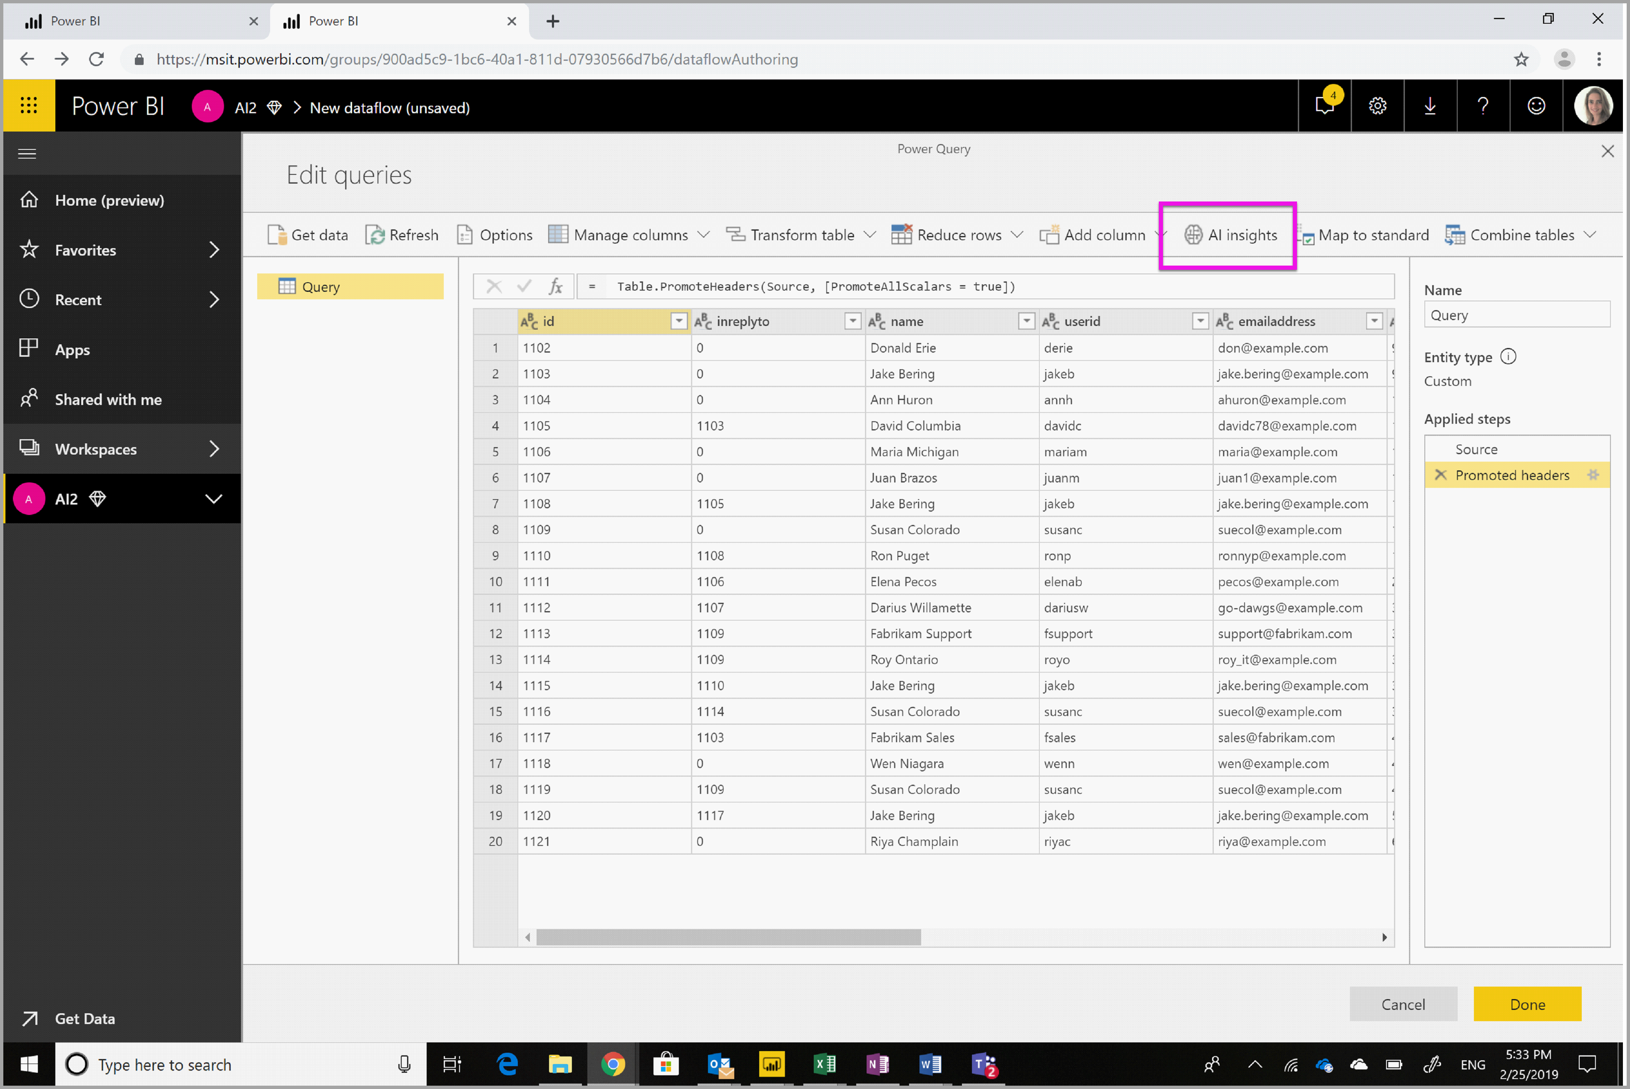Expand the Recent flyout
Screen dimensions: 1630x1089
pos(215,299)
